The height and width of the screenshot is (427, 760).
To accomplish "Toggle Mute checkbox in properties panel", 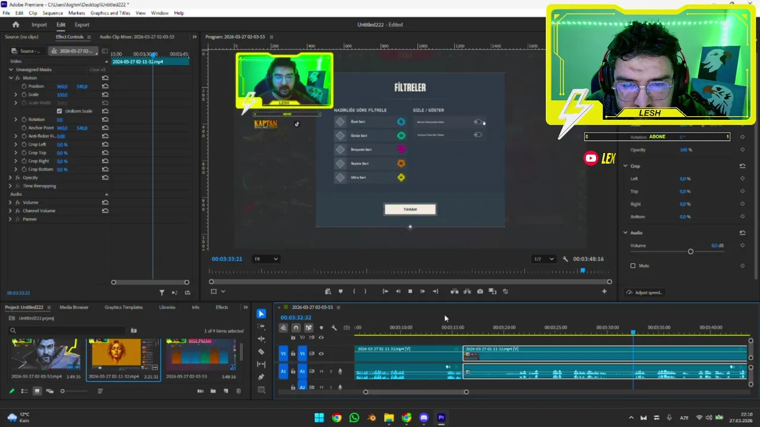I will [x=633, y=266].
